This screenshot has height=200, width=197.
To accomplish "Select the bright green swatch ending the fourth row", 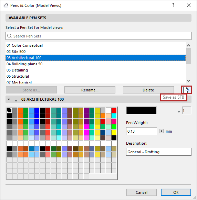I will tap(114, 127).
